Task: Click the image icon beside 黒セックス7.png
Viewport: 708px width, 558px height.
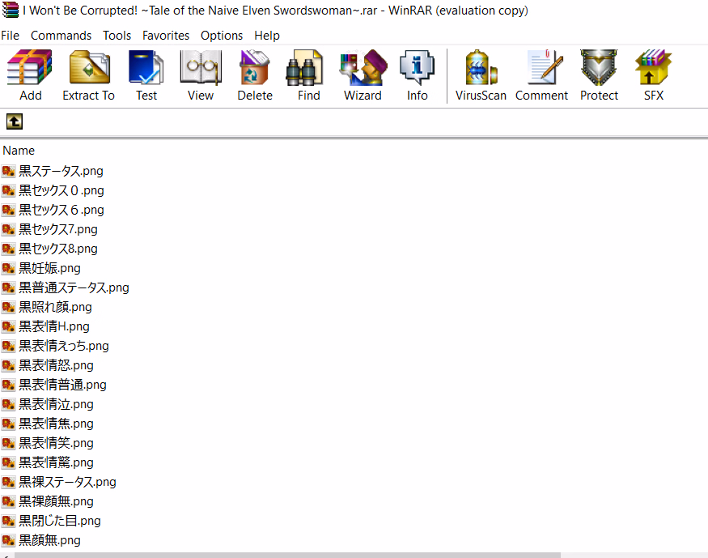Action: pos(9,229)
